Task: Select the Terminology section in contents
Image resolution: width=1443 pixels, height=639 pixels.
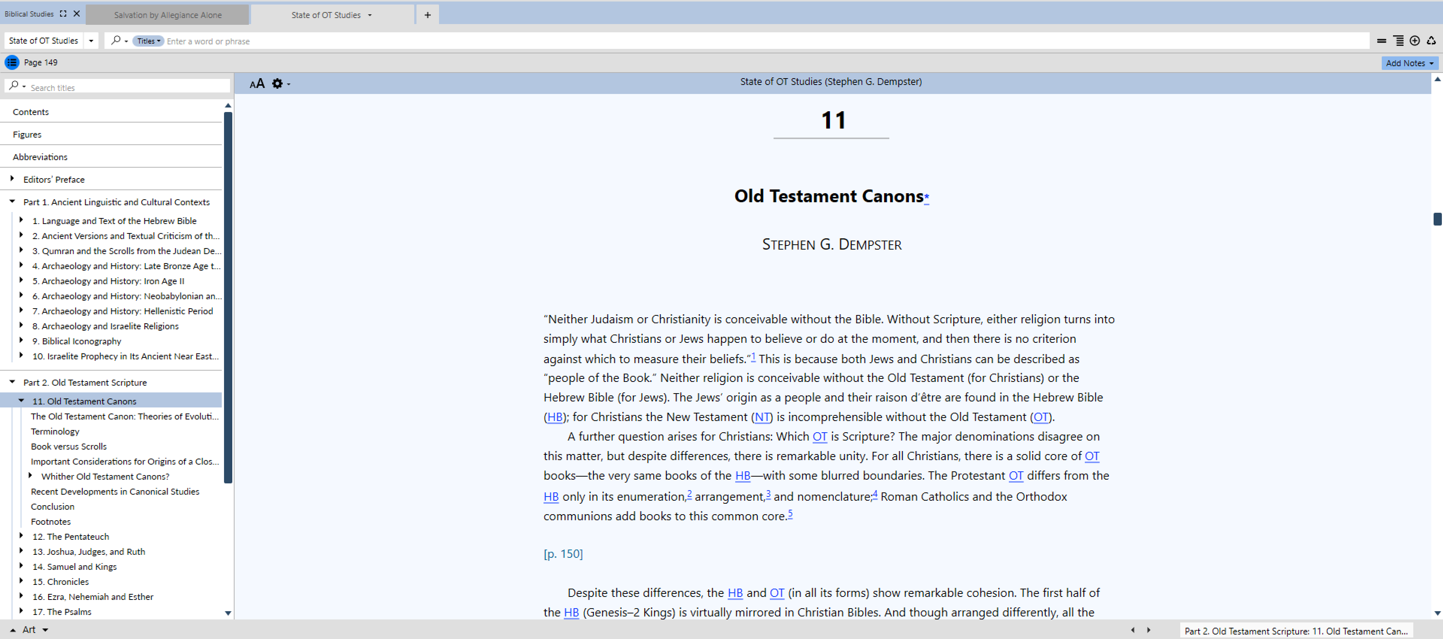Action: click(x=55, y=431)
